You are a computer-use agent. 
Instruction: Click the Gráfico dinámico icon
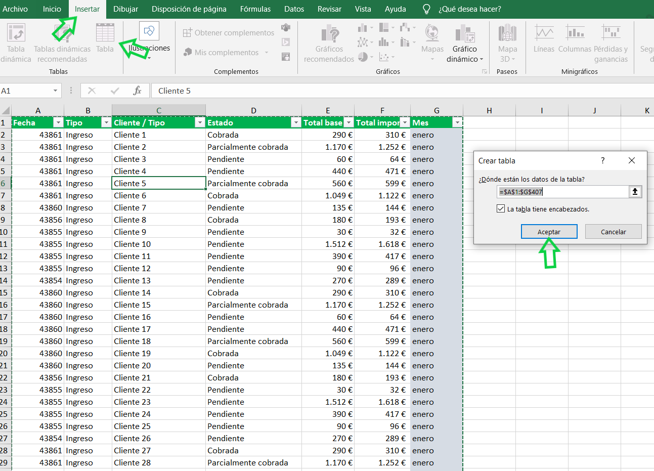click(x=464, y=33)
